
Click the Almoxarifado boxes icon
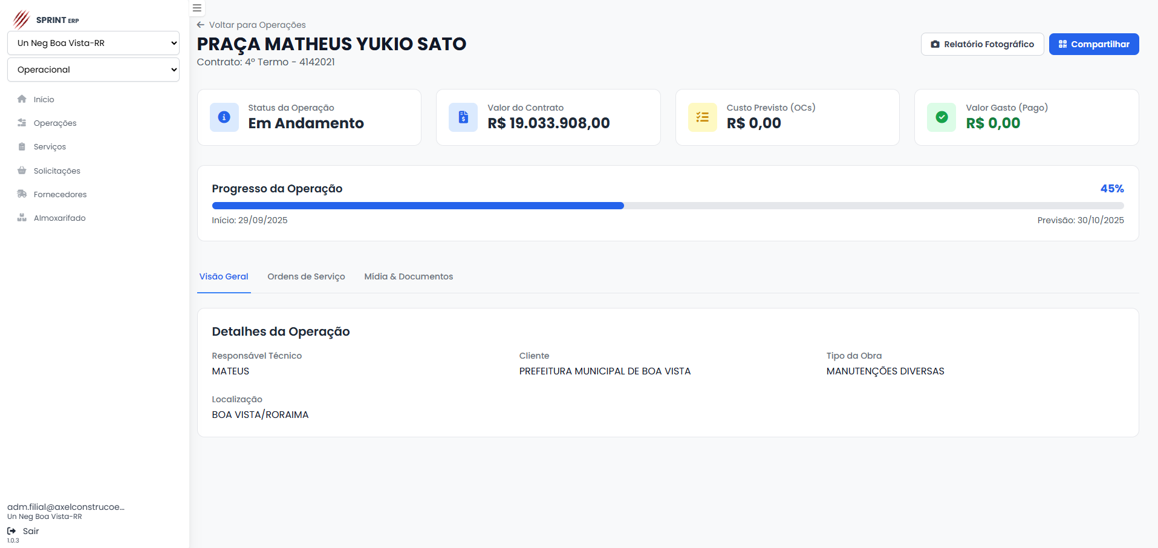(22, 218)
